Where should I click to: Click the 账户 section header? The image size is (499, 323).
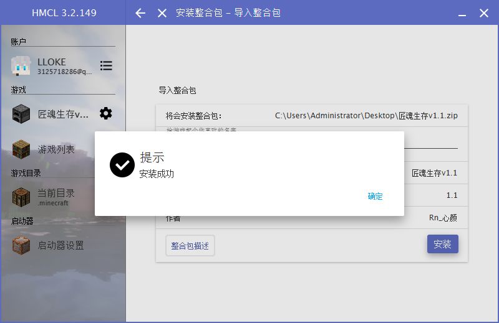pos(19,42)
